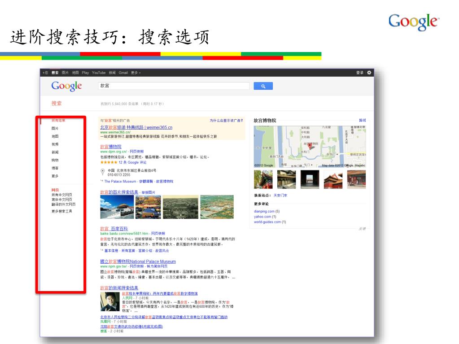The height and width of the screenshot is (344, 459).
Task: Click the map pin icon next to the 北京市东城区 address
Action: click(102, 172)
